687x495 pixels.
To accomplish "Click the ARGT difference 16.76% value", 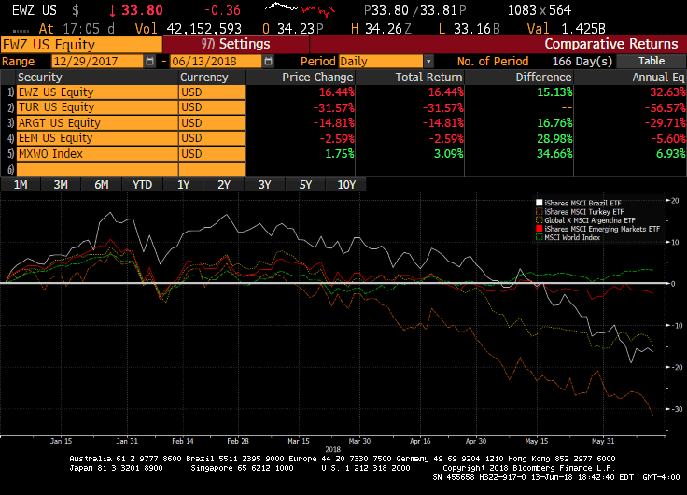I will (554, 122).
